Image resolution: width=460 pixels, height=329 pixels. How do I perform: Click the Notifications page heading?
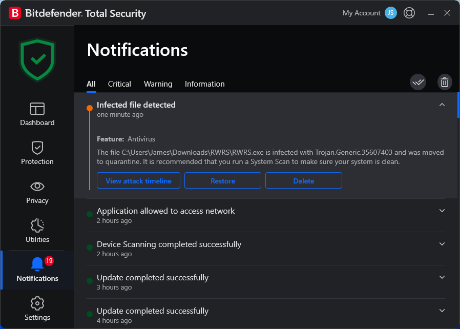tap(137, 50)
